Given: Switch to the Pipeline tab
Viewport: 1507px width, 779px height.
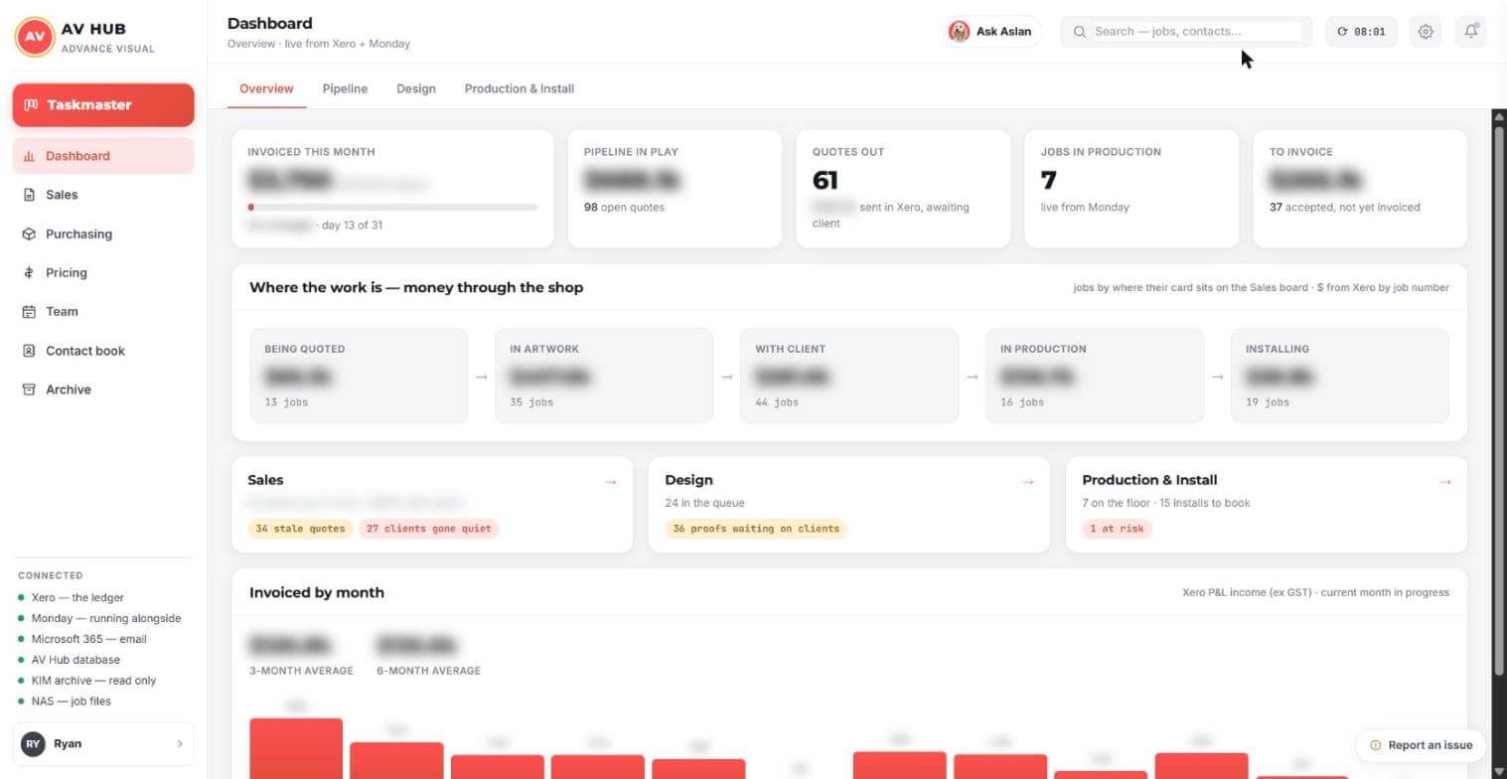Looking at the screenshot, I should 345,88.
